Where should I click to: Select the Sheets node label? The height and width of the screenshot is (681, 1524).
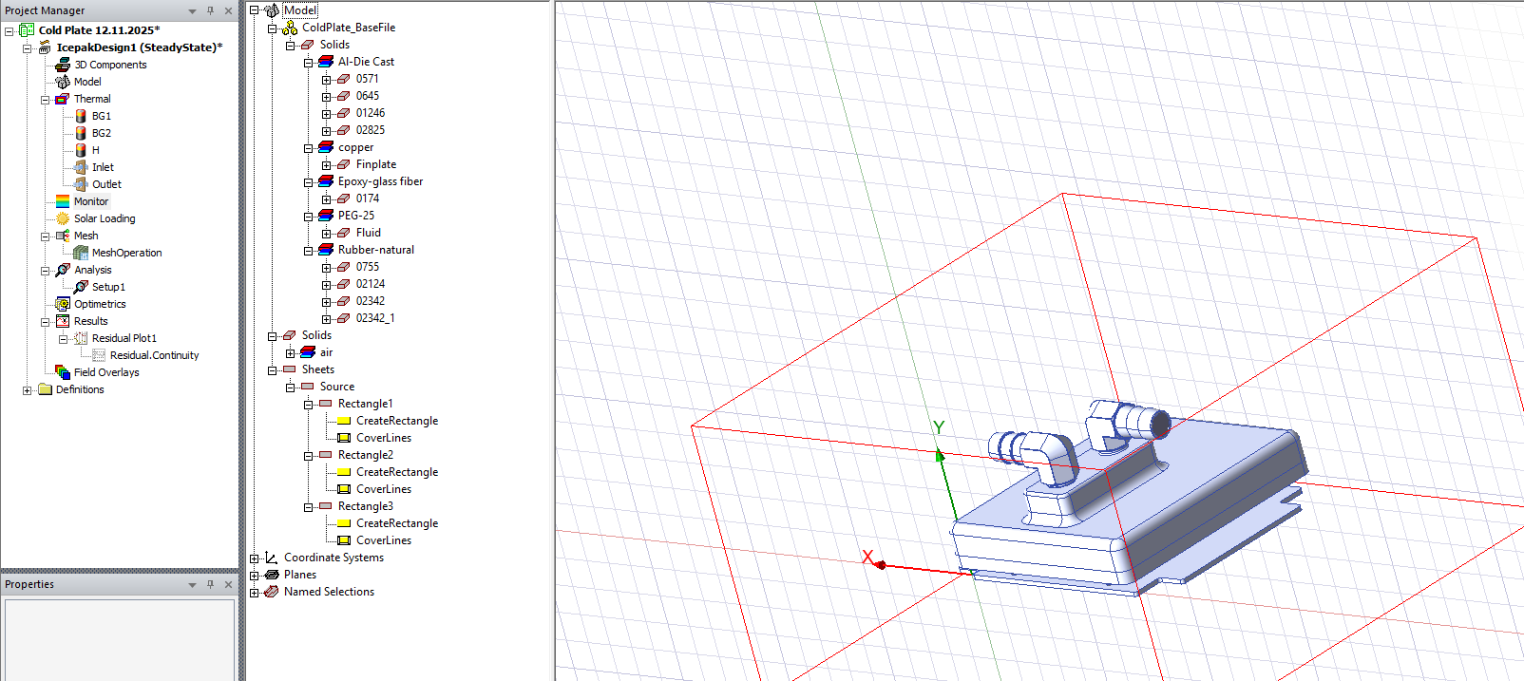[x=318, y=369]
